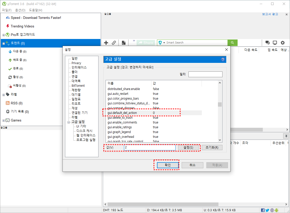Click the advanced list scroll down arrow
The image size is (290, 213).
220,140
